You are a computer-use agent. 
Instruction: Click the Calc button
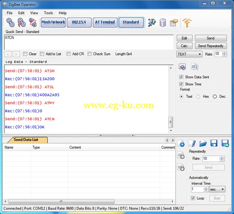185,46
